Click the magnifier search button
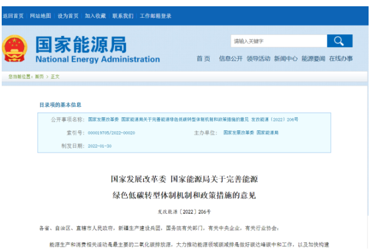372x252 pixels. (x=339, y=41)
